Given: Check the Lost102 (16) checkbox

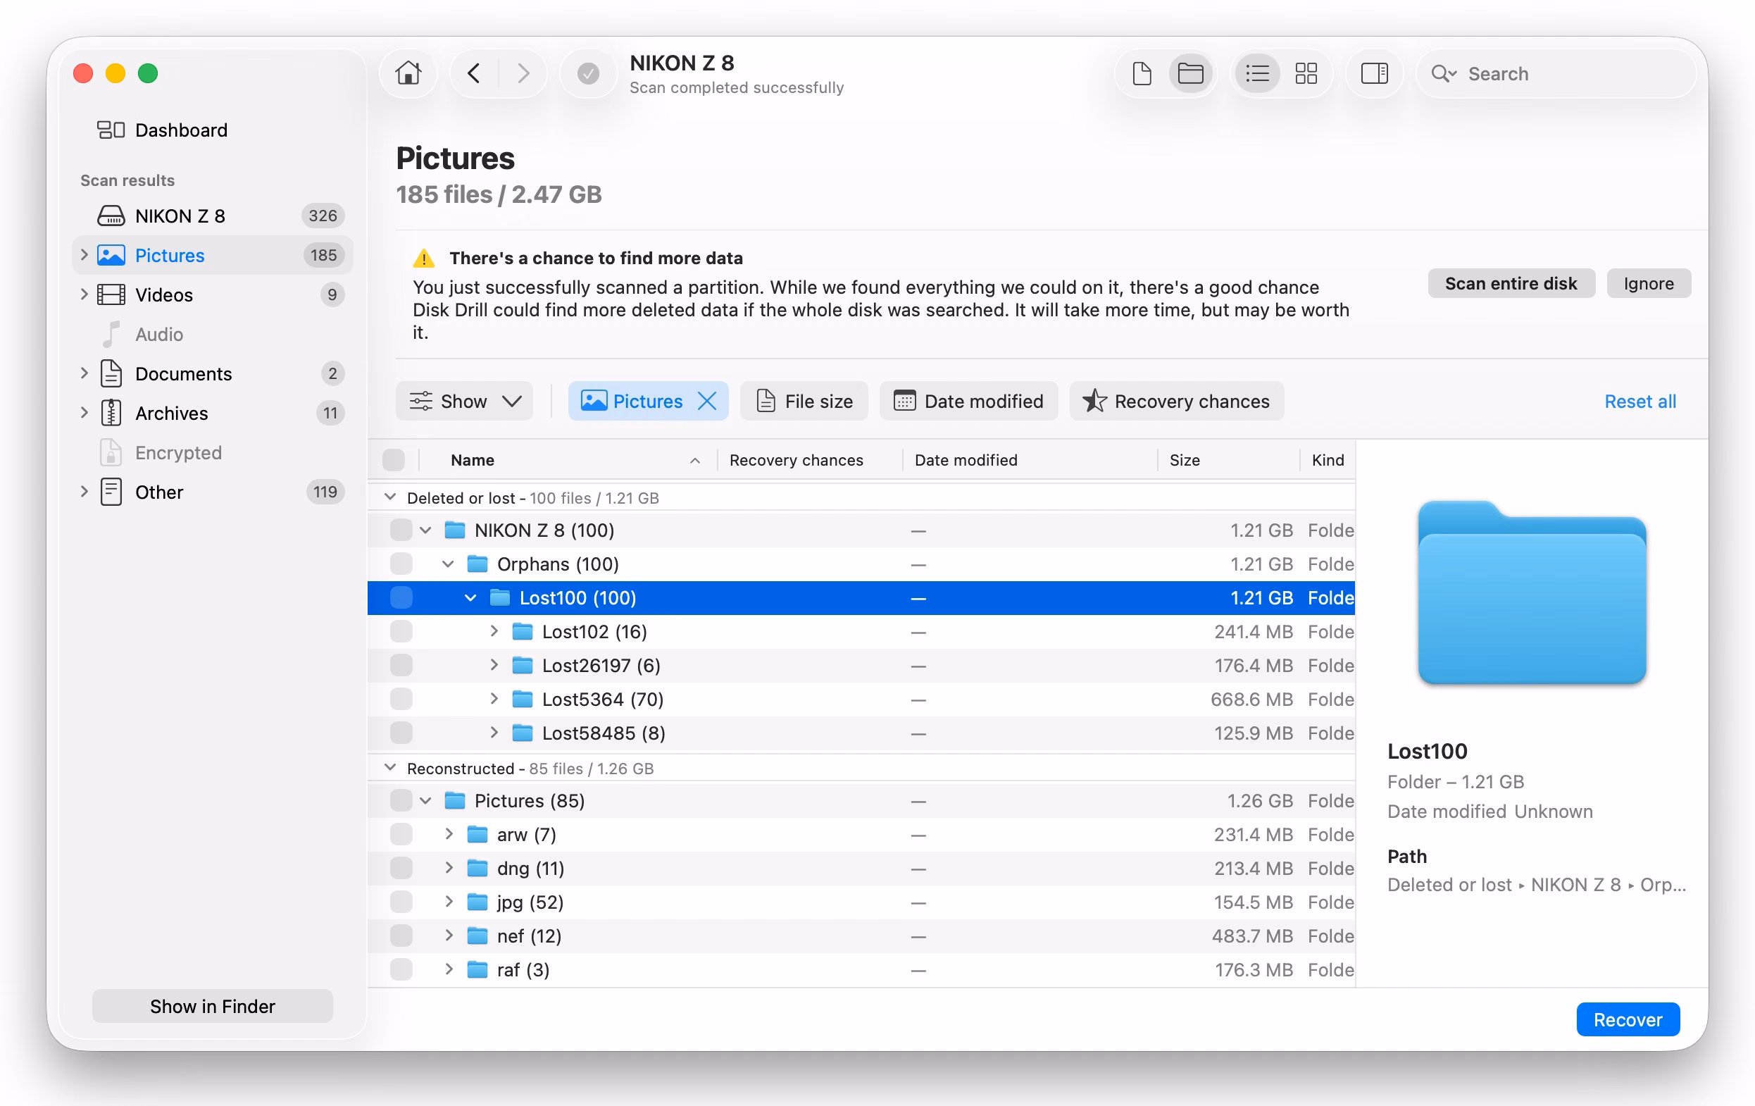Looking at the screenshot, I should coord(401,631).
